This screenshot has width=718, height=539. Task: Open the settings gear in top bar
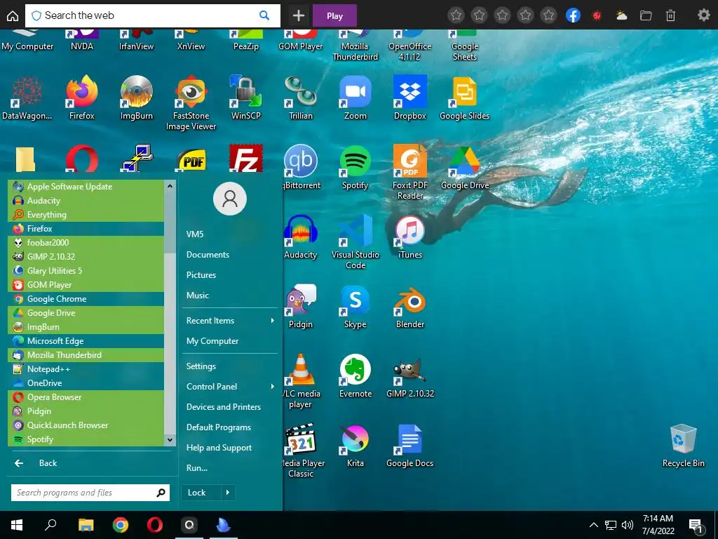tap(703, 15)
